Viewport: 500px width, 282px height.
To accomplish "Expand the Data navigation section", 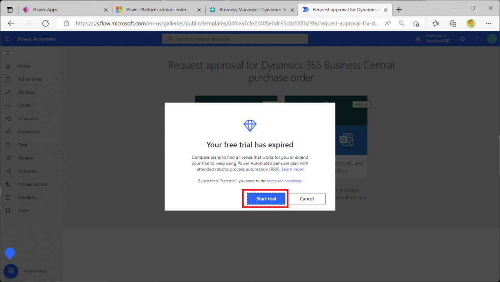I will pos(57,145).
